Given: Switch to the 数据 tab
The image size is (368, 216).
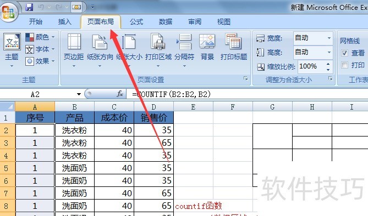Looking at the screenshot, I should (x=166, y=22).
